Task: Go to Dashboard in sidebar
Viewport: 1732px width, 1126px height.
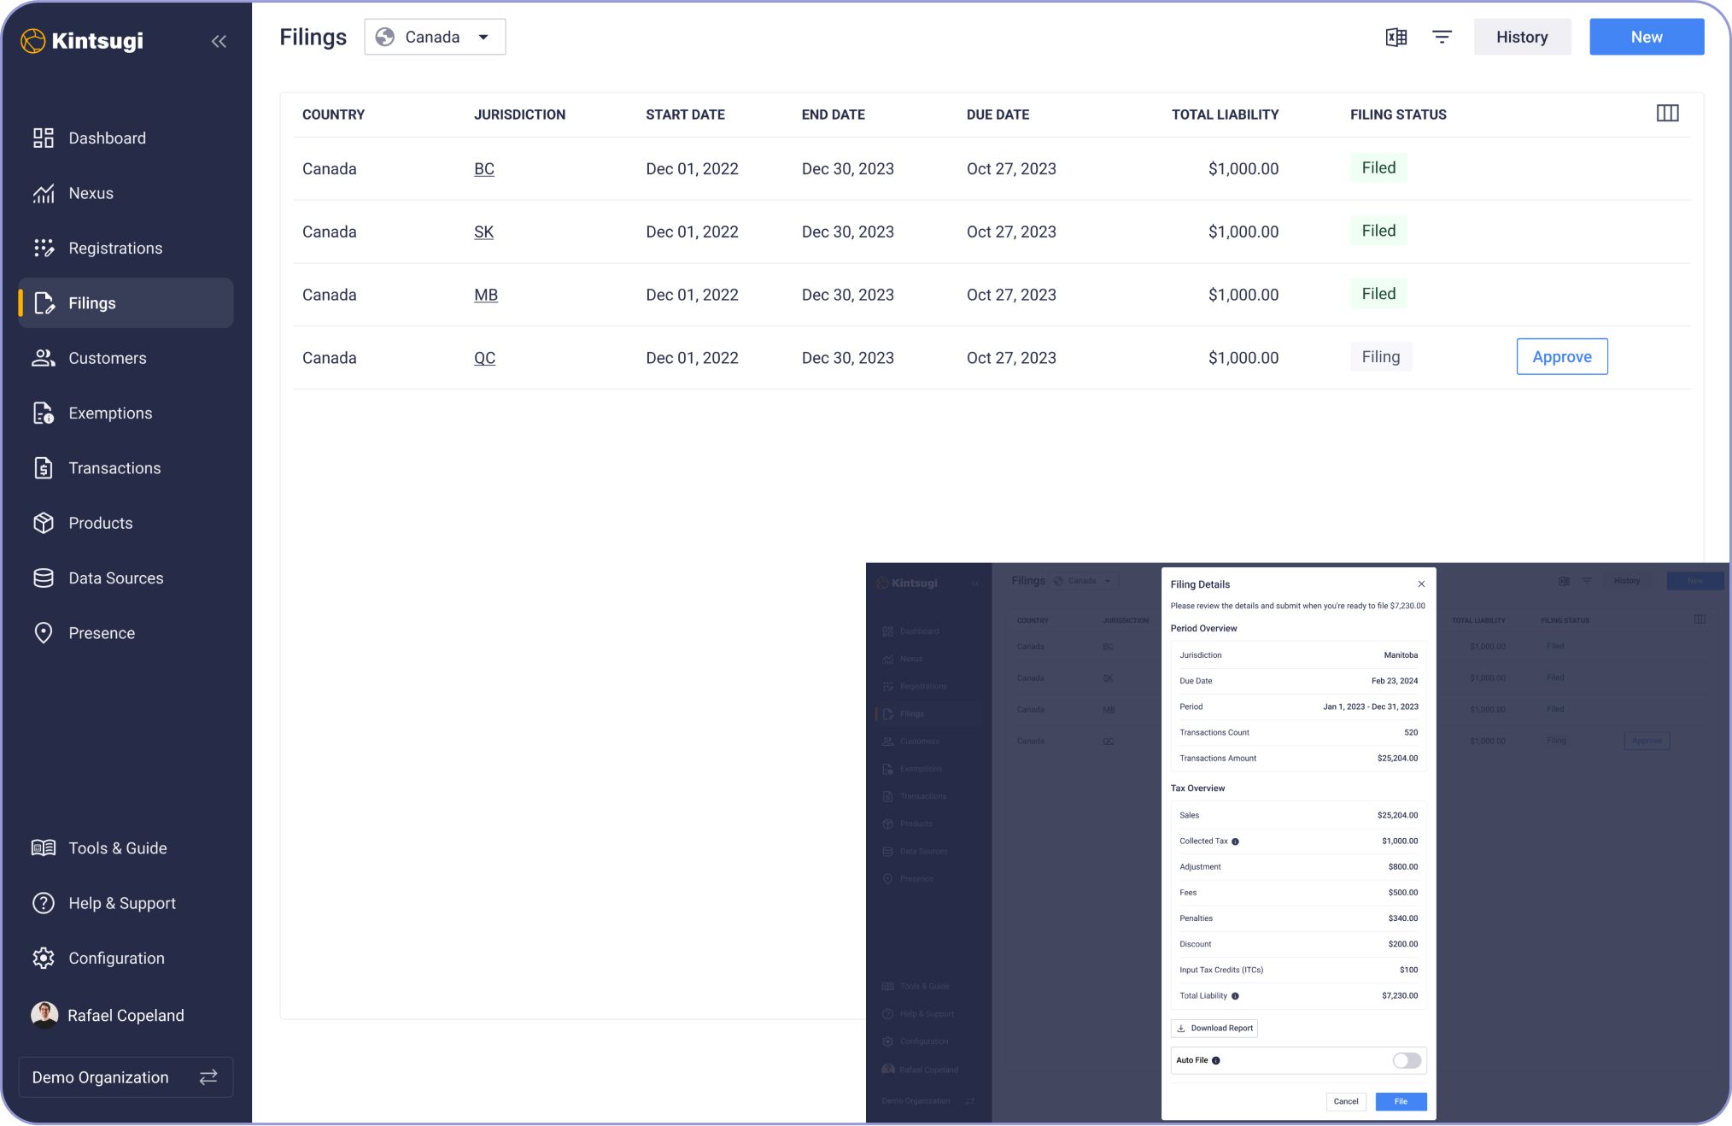Action: coord(107,138)
